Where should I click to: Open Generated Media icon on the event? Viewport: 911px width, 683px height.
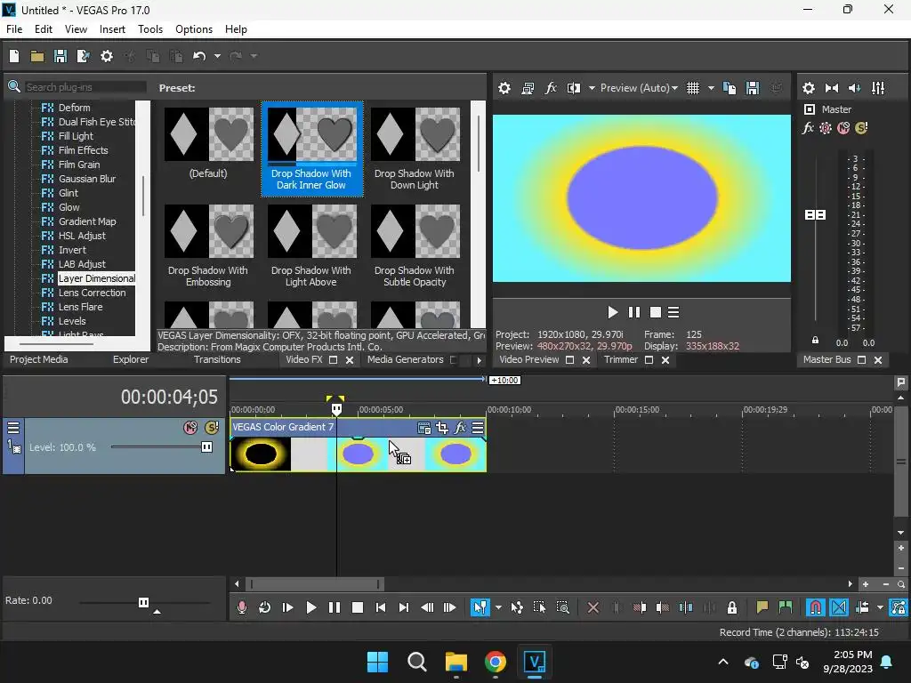424,428
